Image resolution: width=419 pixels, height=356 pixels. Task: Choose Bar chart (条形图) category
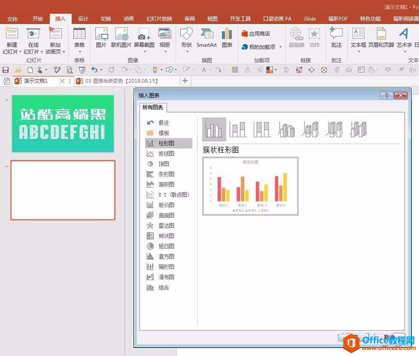click(x=169, y=174)
